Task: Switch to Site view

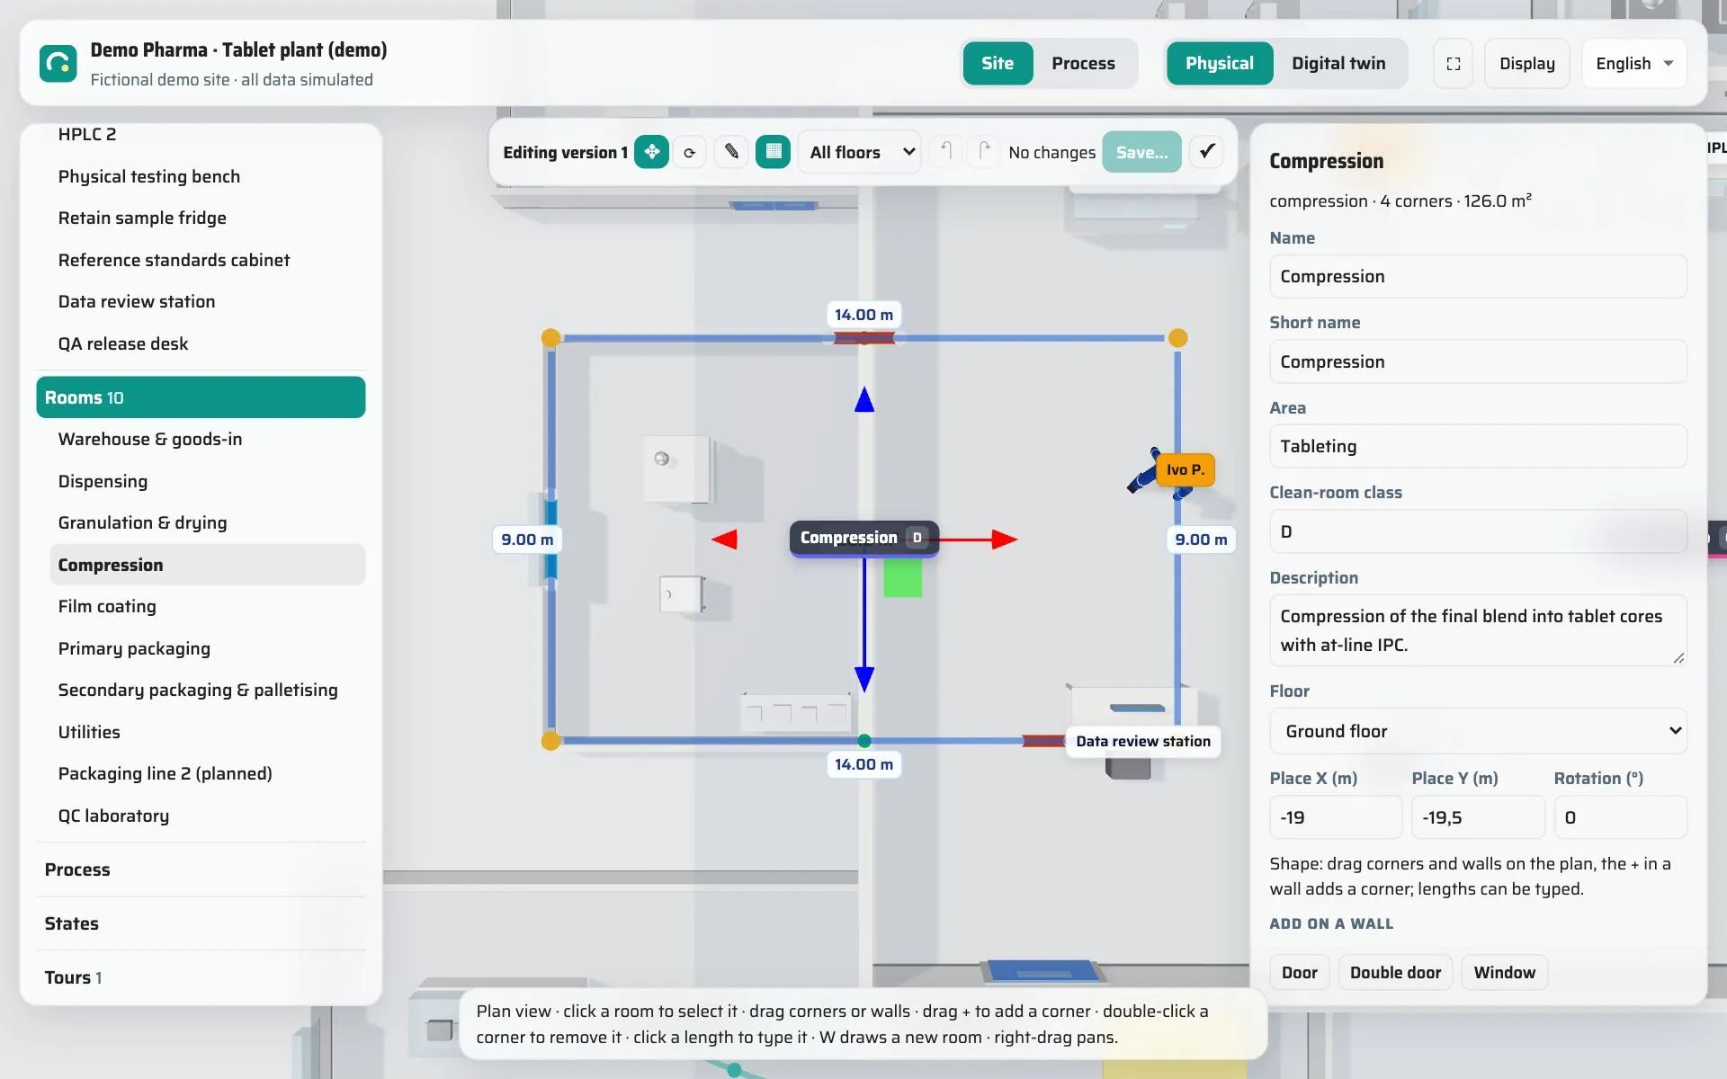Action: coord(998,63)
